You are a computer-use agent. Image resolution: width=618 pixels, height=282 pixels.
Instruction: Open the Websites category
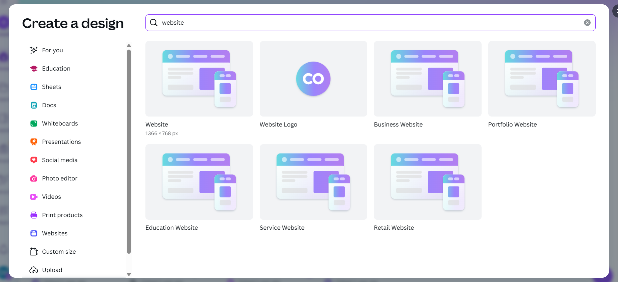55,233
